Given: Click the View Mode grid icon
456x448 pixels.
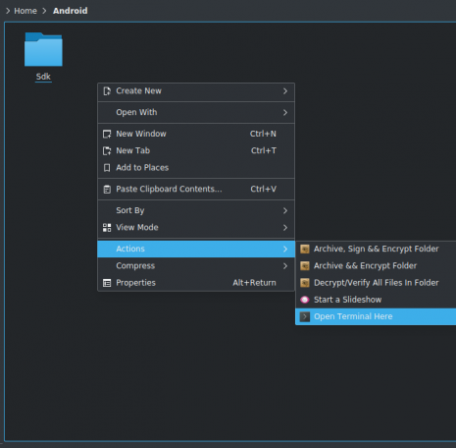Looking at the screenshot, I should pos(107,228).
